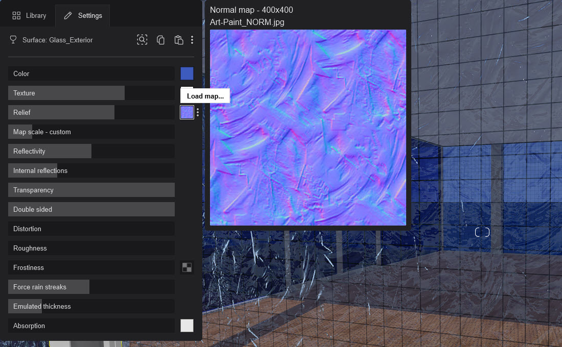562x347 pixels.
Task: Click the Art-Paint_NORM.jpg file name
Action: coord(247,22)
